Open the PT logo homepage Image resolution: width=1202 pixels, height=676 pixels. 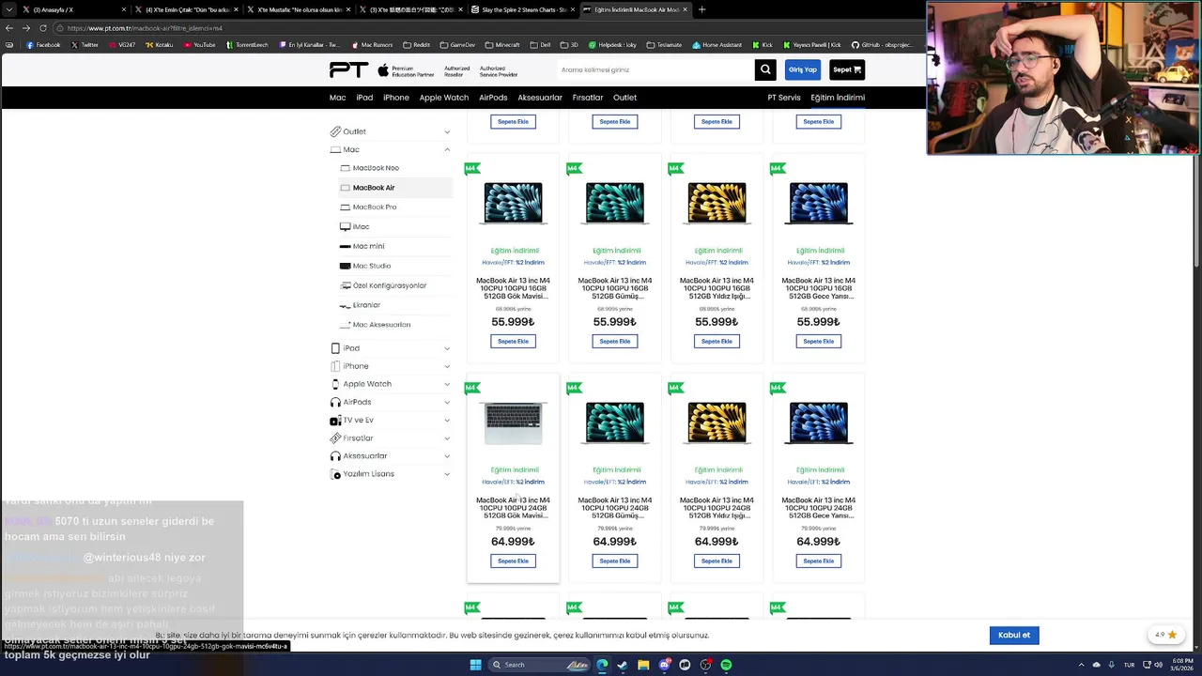click(x=348, y=69)
